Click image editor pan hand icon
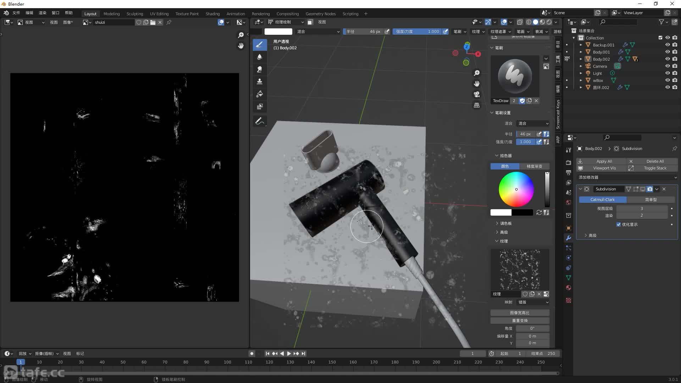Image resolution: width=681 pixels, height=383 pixels. [241, 46]
